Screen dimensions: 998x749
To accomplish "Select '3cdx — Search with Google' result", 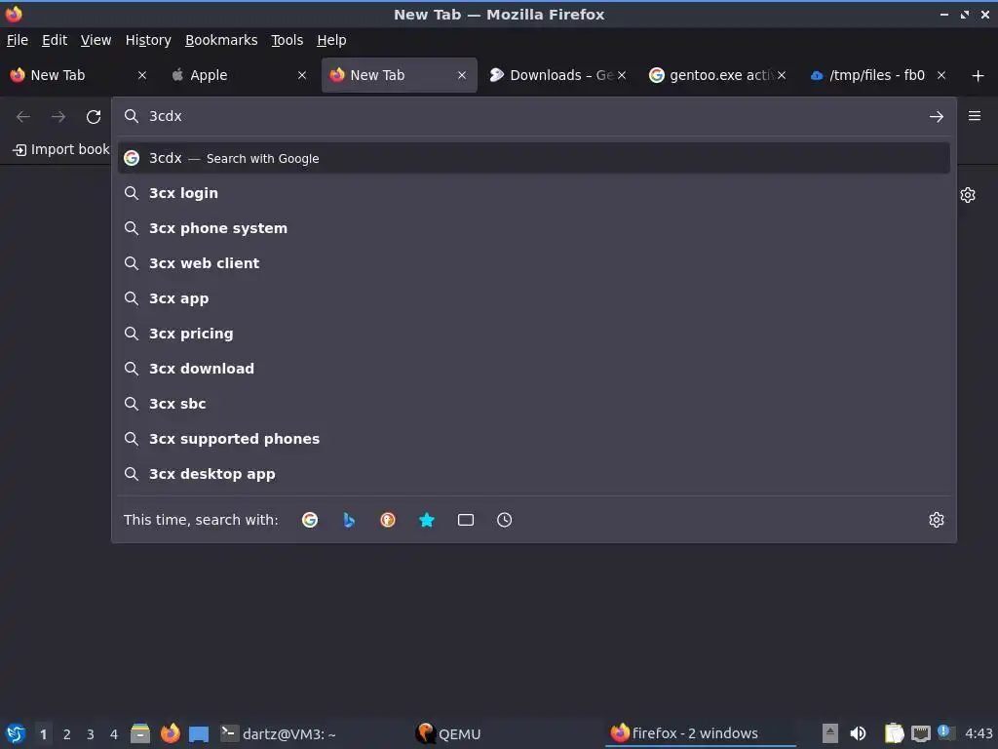I will [x=533, y=158].
